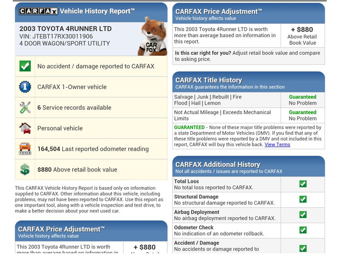Viewport: 340px width, 255px height.
Task: Click Vehicle History Report title in the header
Action: (x=97, y=11)
